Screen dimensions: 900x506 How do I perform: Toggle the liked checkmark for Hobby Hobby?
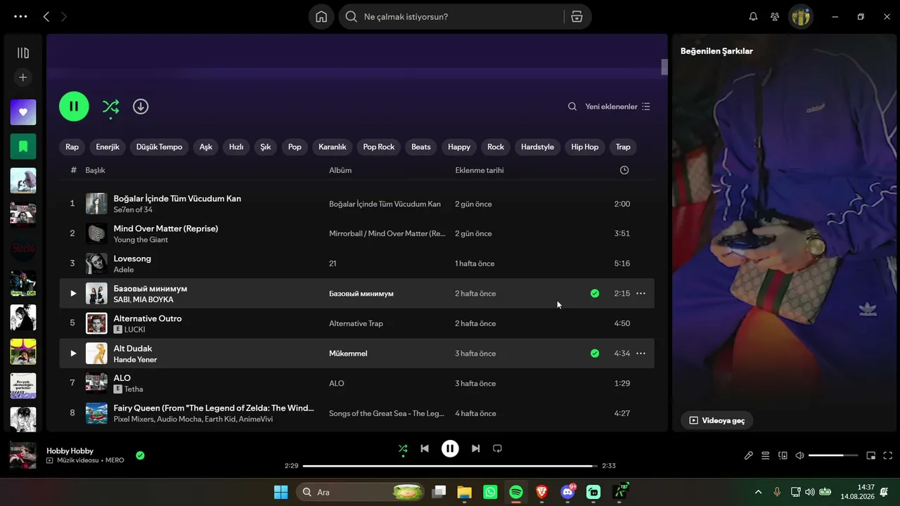point(140,455)
